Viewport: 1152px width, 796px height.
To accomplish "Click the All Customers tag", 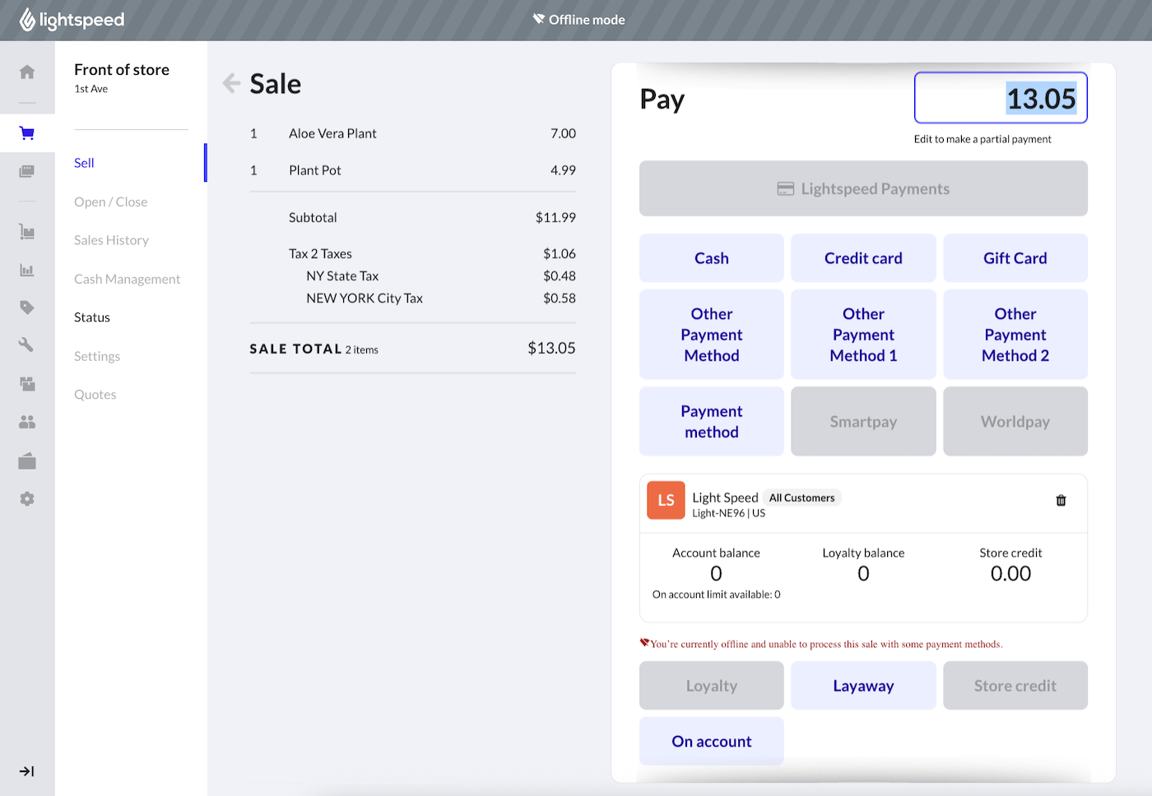I will point(801,497).
